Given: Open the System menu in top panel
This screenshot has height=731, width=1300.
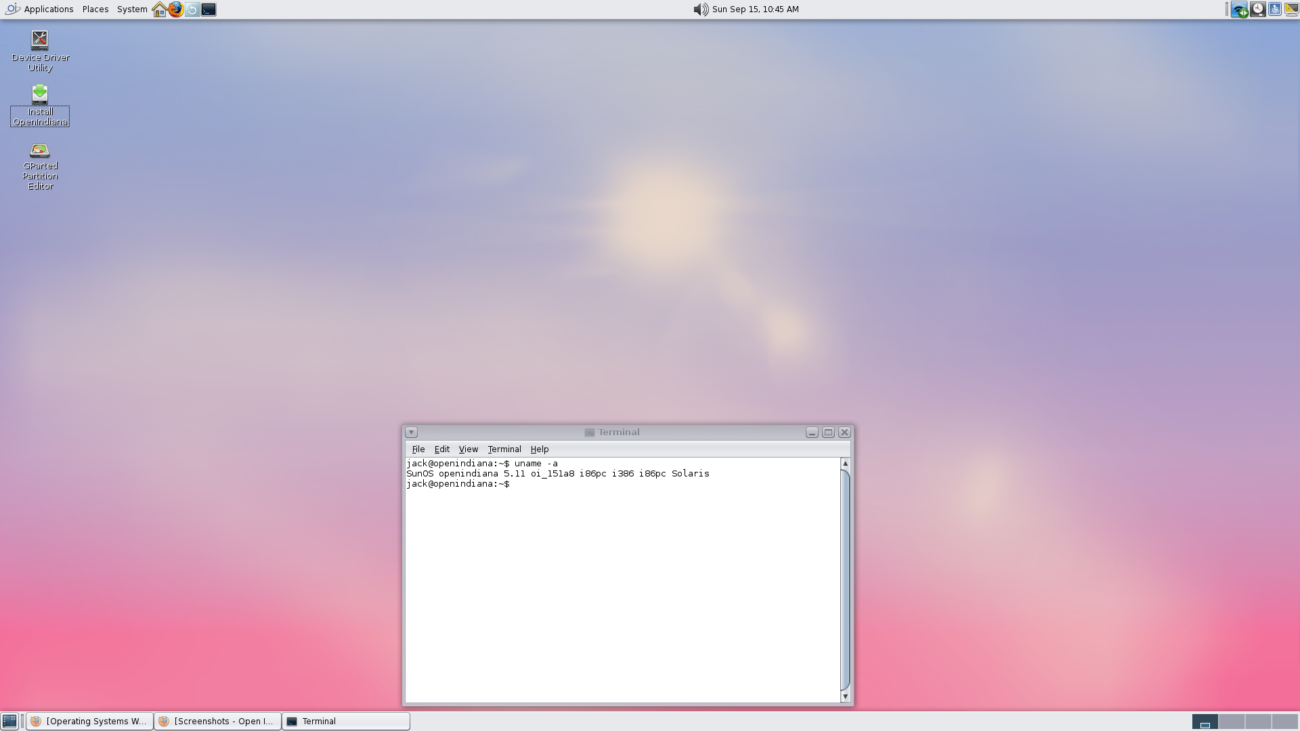Looking at the screenshot, I should [132, 9].
